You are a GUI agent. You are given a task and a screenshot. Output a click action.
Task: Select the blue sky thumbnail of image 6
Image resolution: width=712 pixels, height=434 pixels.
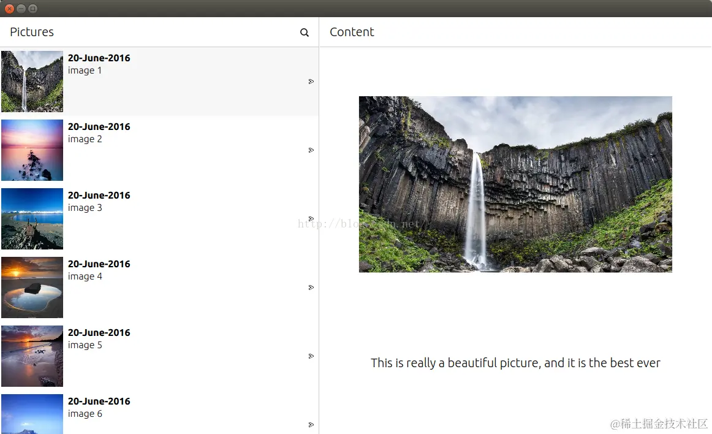32,414
